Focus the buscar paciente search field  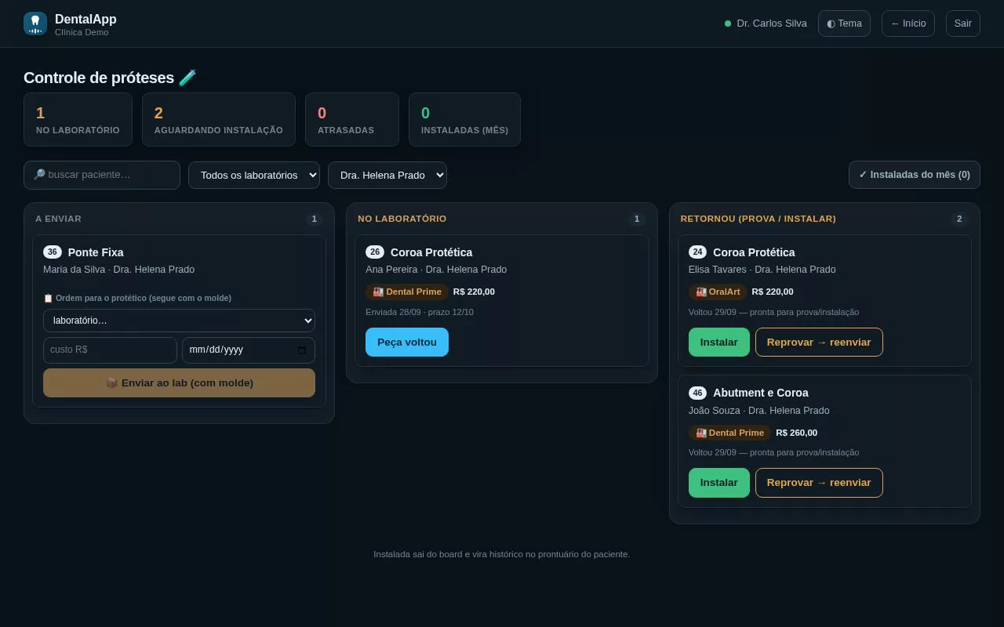(x=102, y=175)
